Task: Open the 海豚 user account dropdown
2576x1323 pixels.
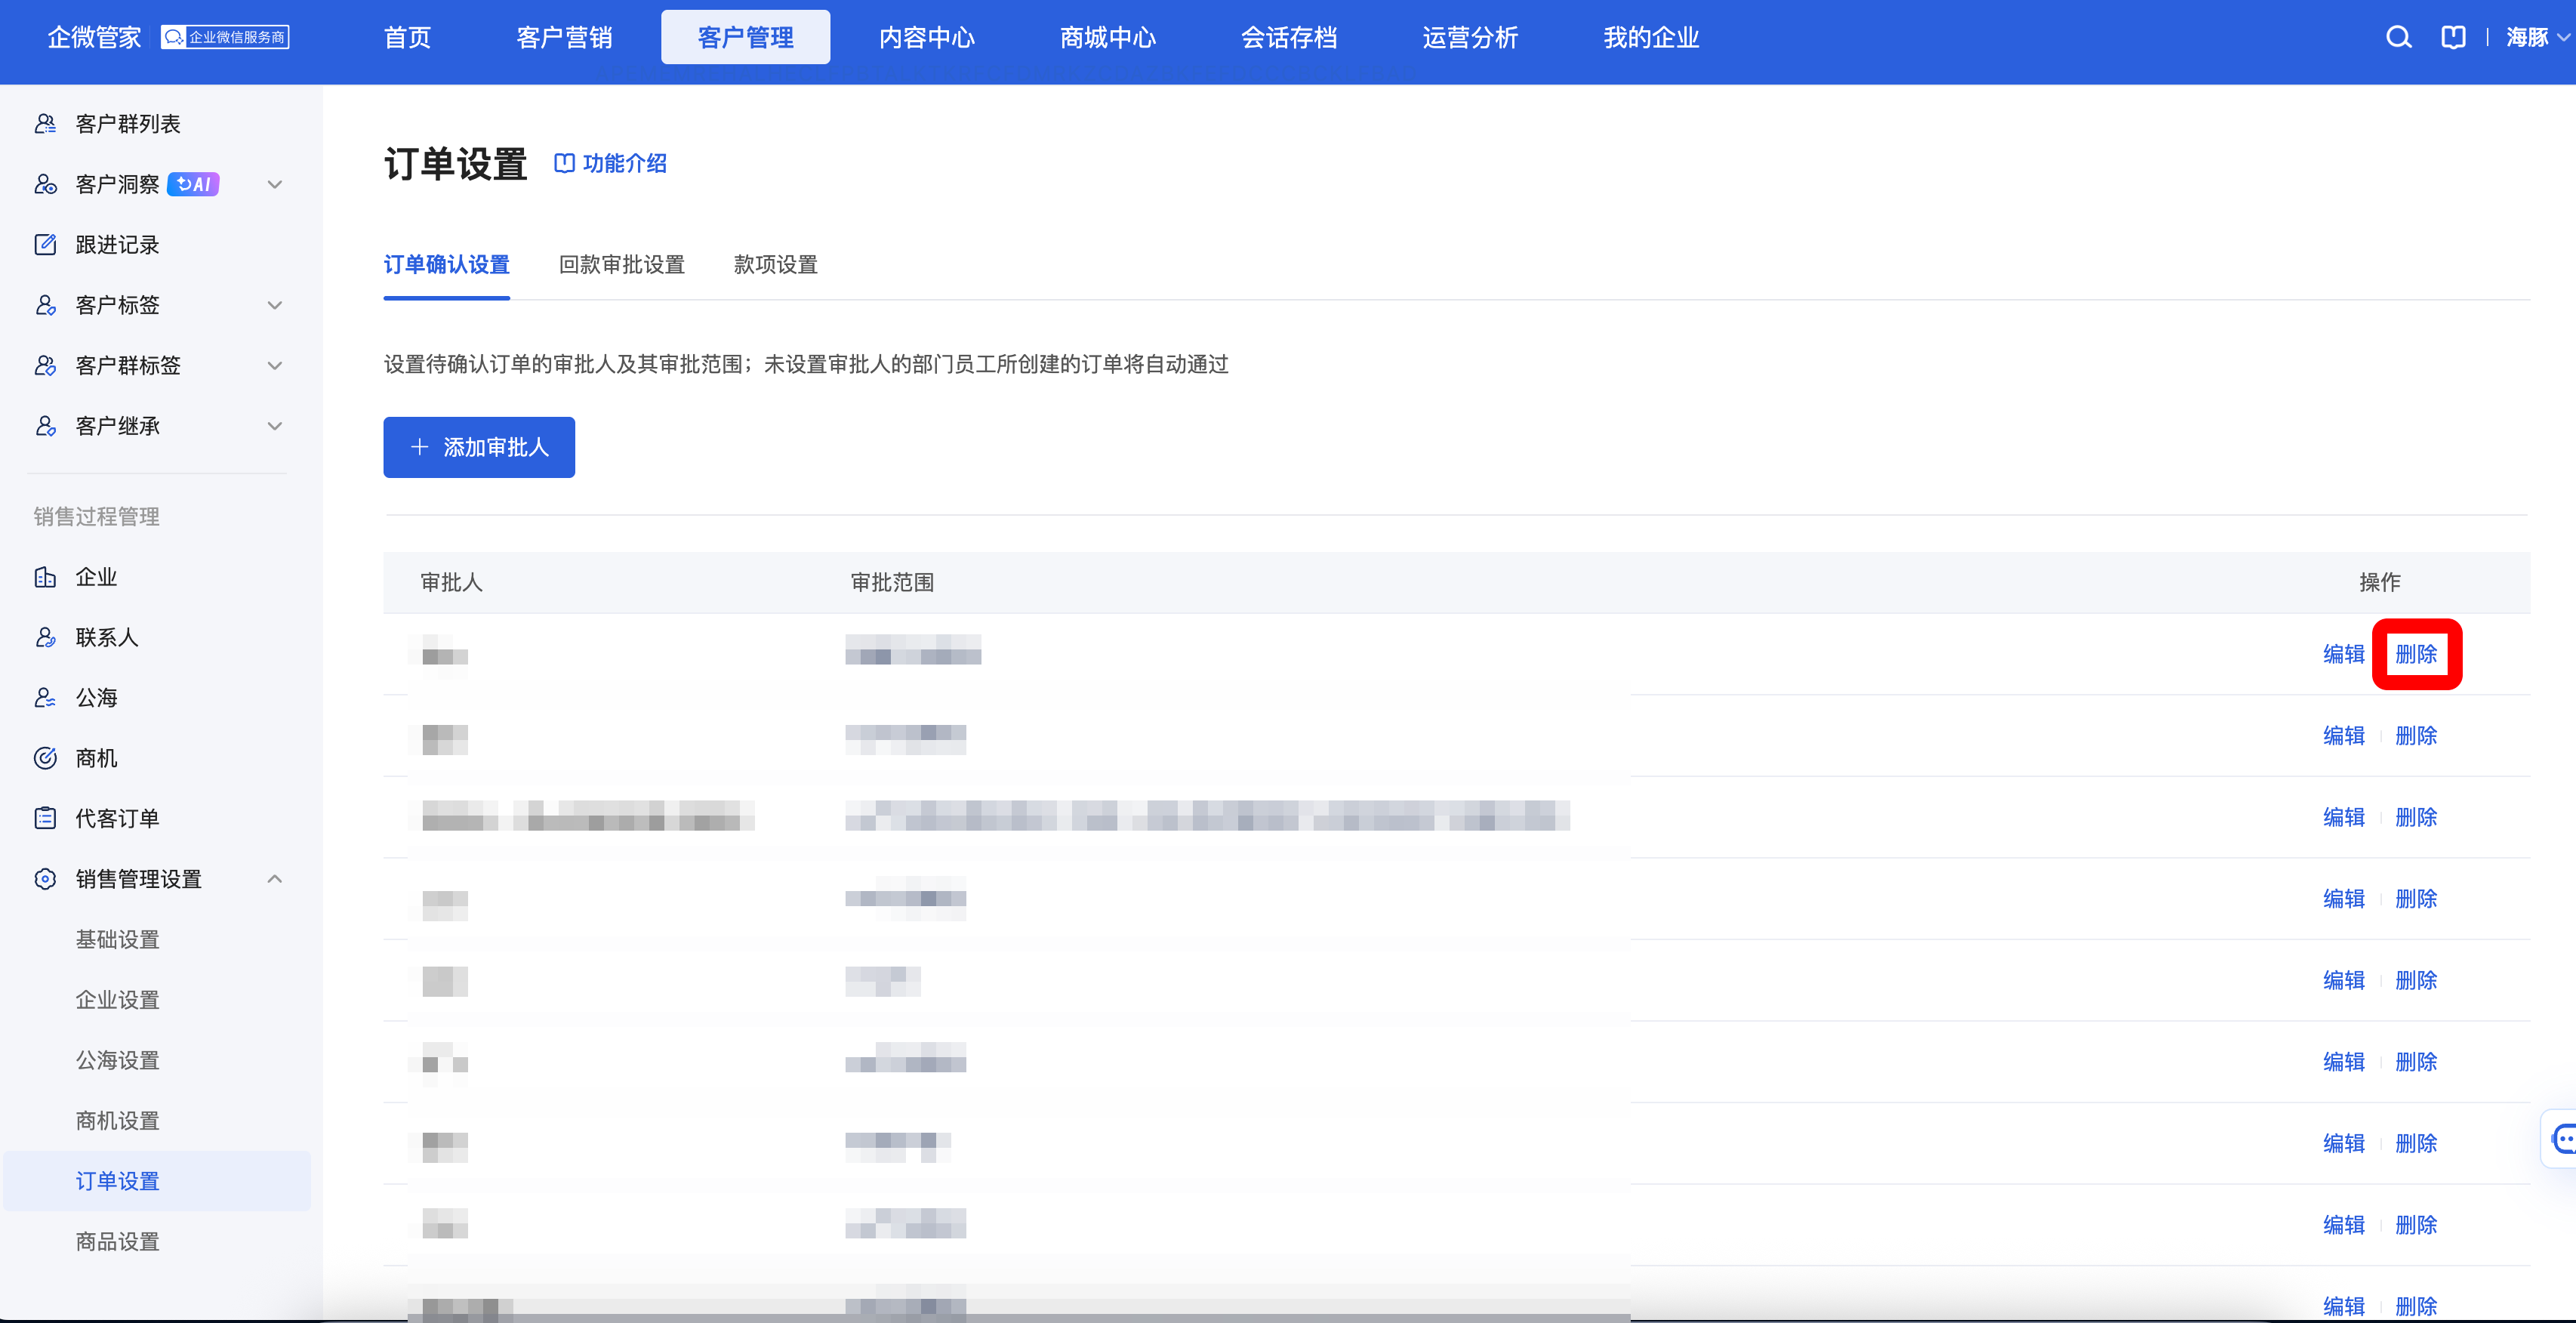Action: (2537, 38)
